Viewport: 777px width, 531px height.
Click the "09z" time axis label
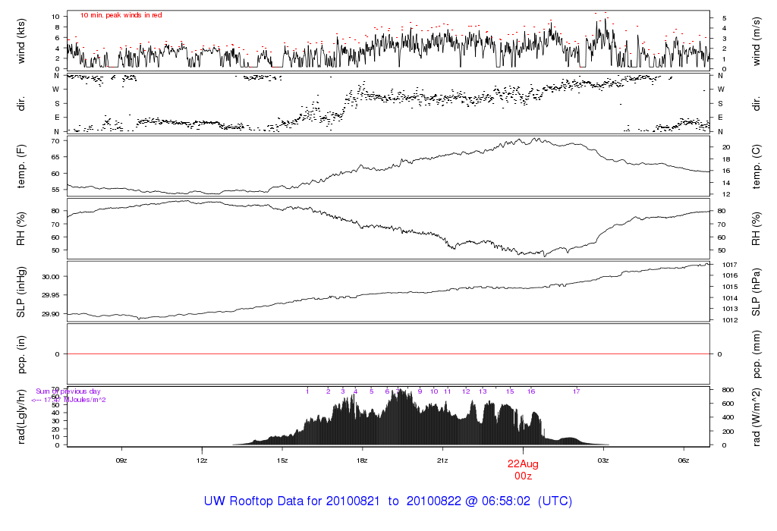pyautogui.click(x=121, y=460)
